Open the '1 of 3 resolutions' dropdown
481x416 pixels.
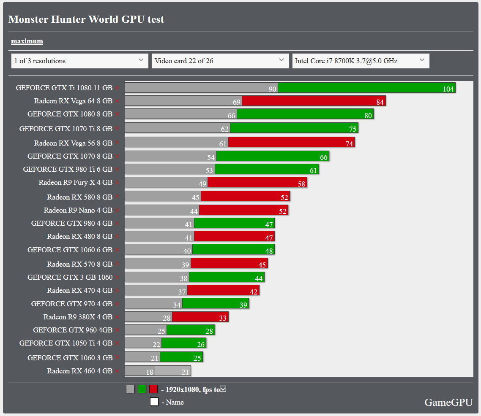click(x=80, y=61)
